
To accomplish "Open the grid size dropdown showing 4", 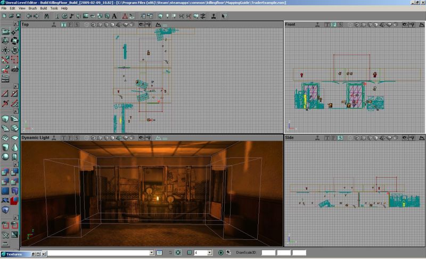I will (209, 253).
